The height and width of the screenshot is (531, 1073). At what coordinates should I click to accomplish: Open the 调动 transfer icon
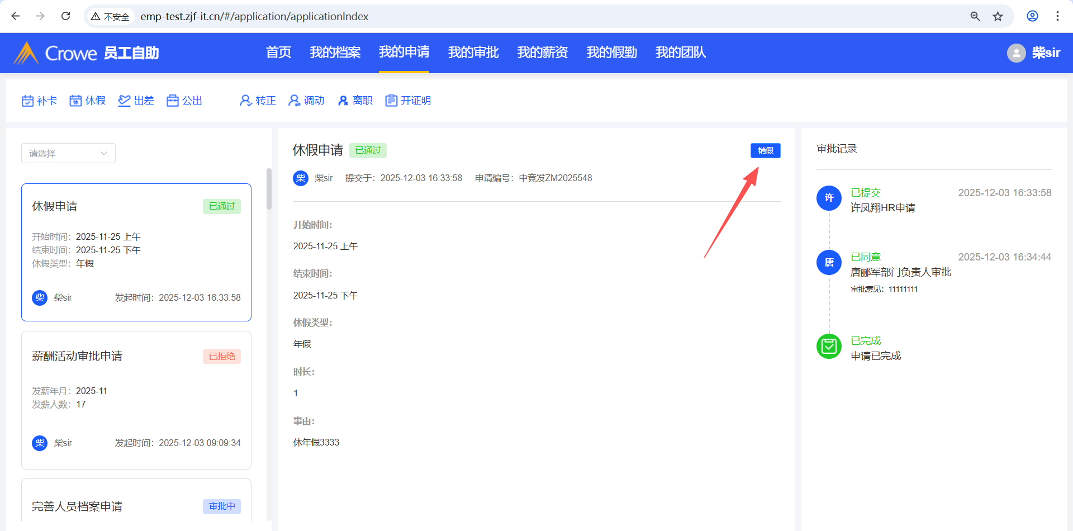(x=294, y=101)
